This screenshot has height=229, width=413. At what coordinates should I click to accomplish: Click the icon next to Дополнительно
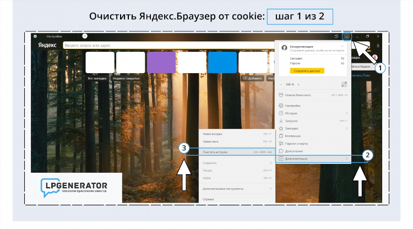pos(281,159)
